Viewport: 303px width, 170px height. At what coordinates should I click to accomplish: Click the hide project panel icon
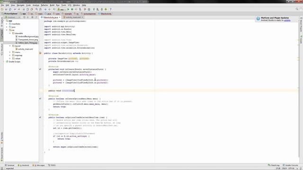click(x=36, y=17)
